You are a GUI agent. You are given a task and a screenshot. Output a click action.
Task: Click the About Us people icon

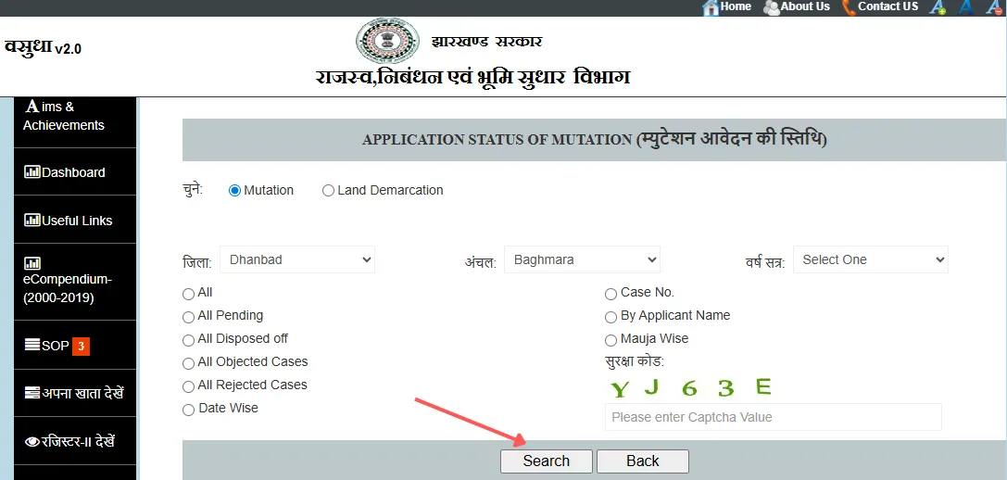771,7
